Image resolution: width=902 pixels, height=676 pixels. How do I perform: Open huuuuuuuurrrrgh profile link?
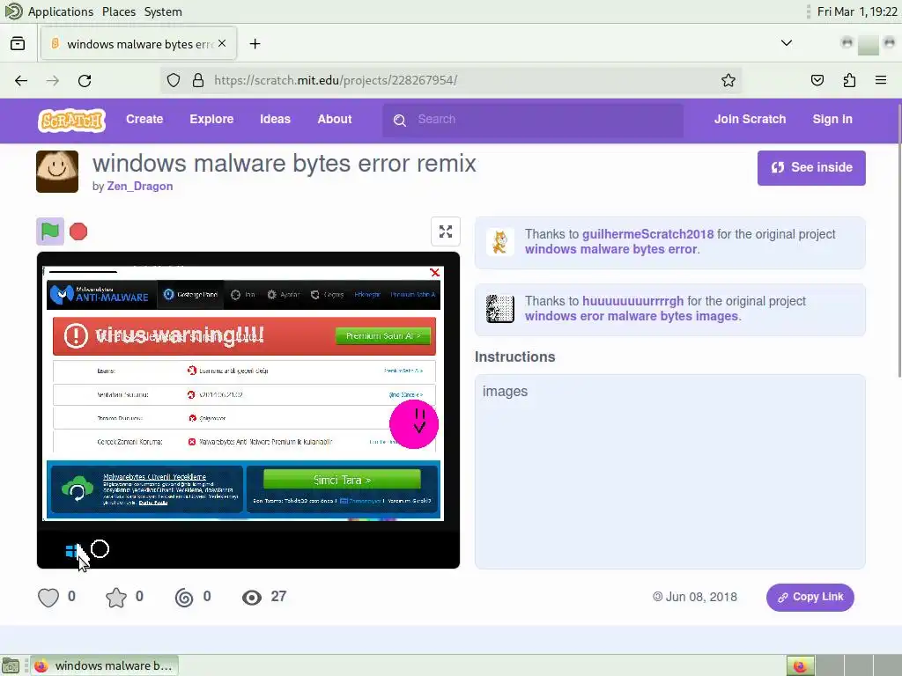pos(632,301)
